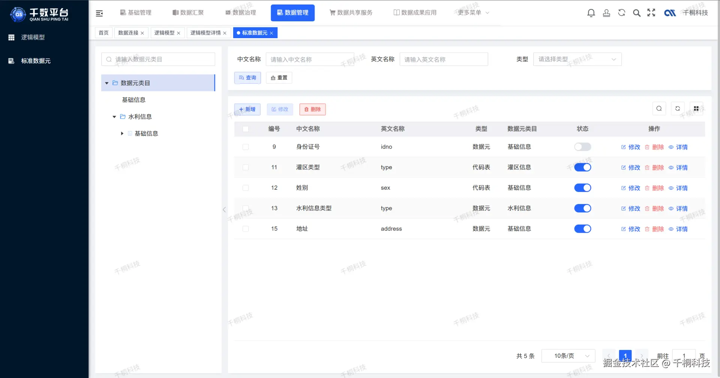
Task: Expand the nested 基础信息 tree node
Action: (122, 134)
